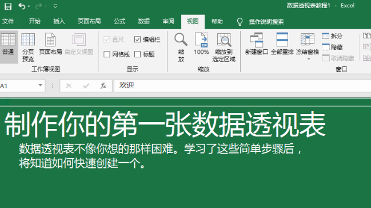
Task: Click the side-by-side view icon
Action: click(x=367, y=36)
